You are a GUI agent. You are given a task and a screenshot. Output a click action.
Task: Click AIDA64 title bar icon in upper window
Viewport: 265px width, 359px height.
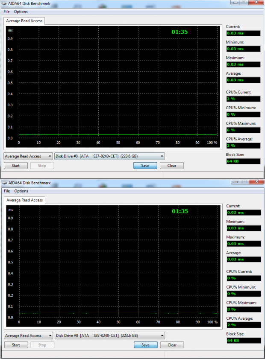pyautogui.click(x=4, y=3)
